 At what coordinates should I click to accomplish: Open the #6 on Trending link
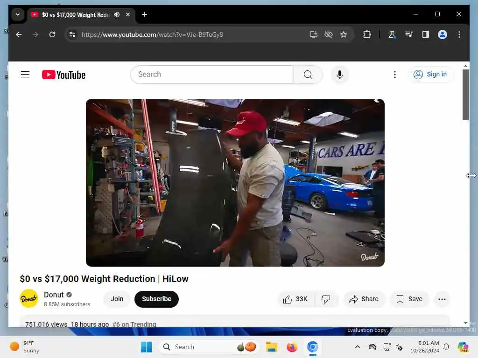point(134,324)
